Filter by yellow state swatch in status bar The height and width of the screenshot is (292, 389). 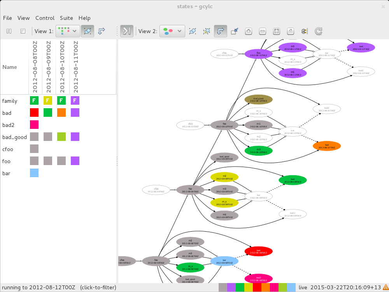(248, 288)
